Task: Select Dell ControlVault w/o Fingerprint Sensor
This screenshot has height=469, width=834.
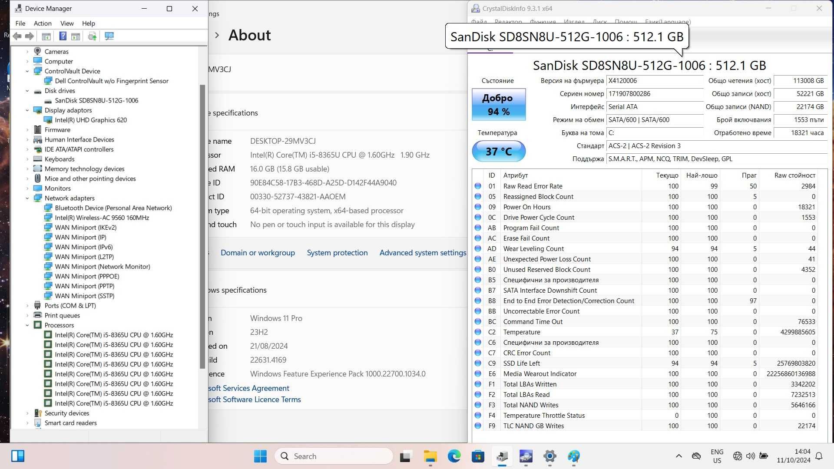Action: point(112,81)
